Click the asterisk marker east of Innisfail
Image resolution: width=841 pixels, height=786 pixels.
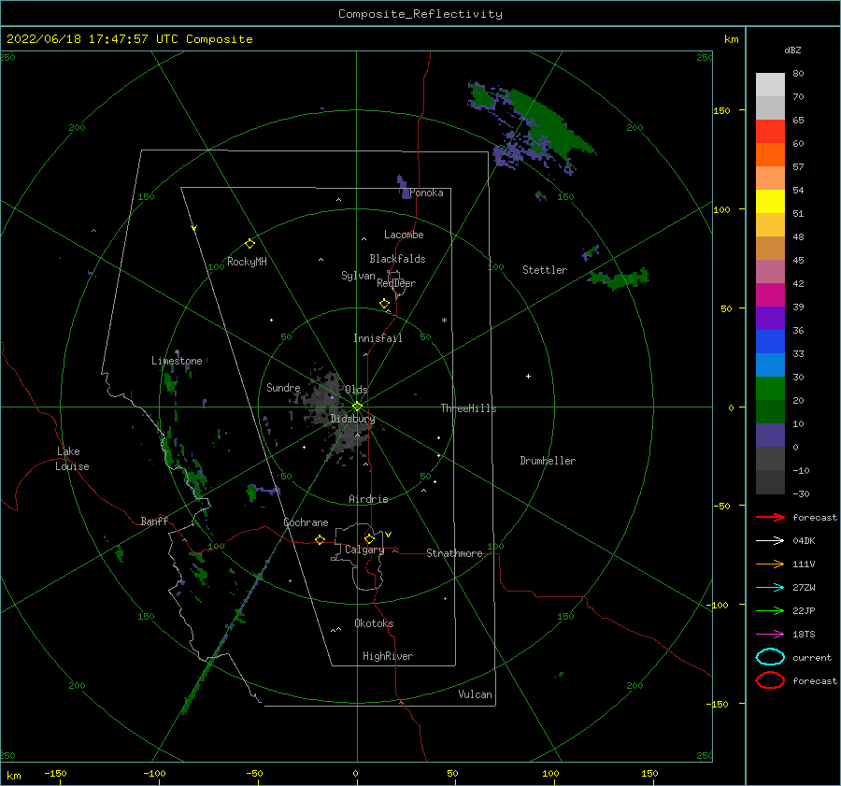pyautogui.click(x=444, y=321)
